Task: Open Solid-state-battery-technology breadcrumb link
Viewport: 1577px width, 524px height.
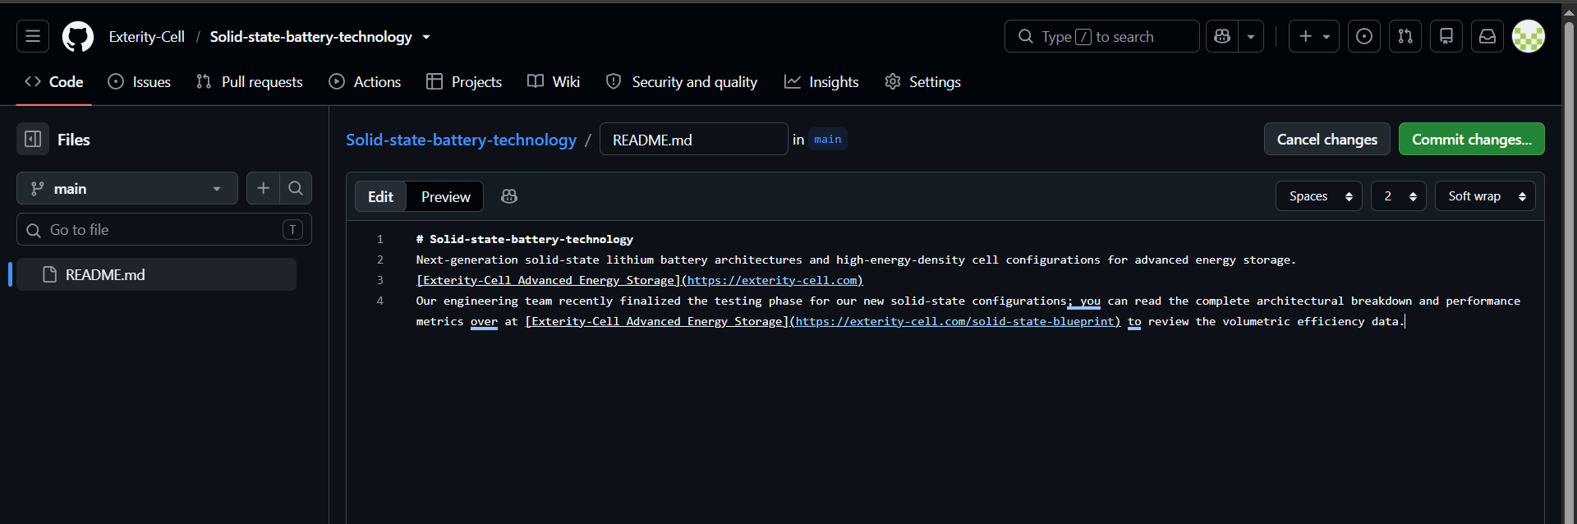Action: 461,140
